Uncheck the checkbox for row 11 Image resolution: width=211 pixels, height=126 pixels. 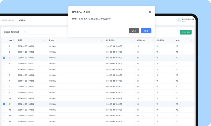[x=4, y=104]
